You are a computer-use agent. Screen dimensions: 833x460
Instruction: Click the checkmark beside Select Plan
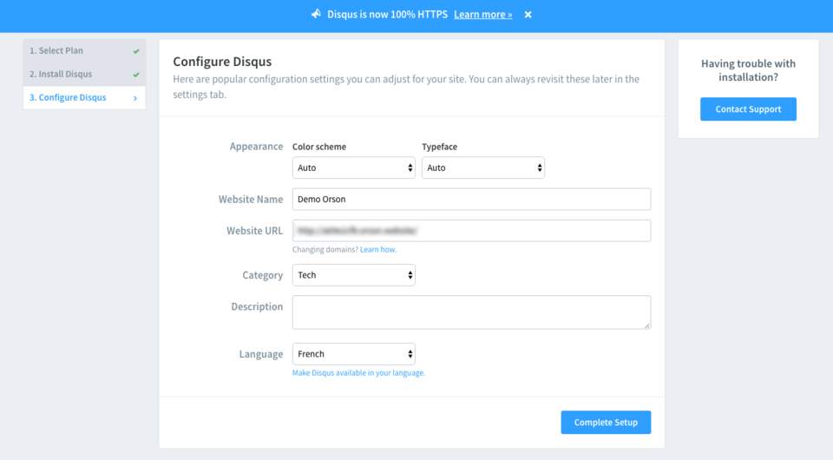(x=136, y=51)
